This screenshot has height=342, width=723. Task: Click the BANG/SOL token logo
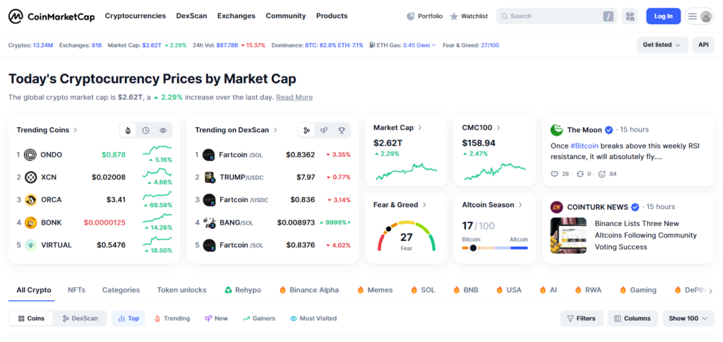click(209, 223)
